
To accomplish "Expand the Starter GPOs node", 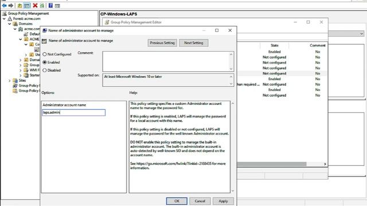I will point(21,76).
